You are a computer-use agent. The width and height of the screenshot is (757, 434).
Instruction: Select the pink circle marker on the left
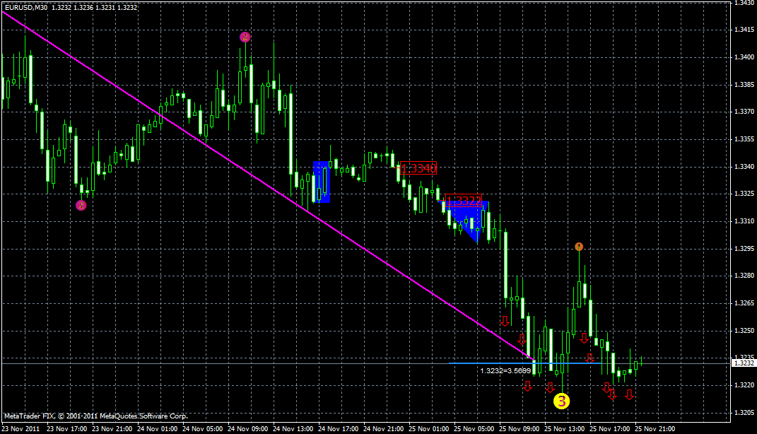(80, 204)
